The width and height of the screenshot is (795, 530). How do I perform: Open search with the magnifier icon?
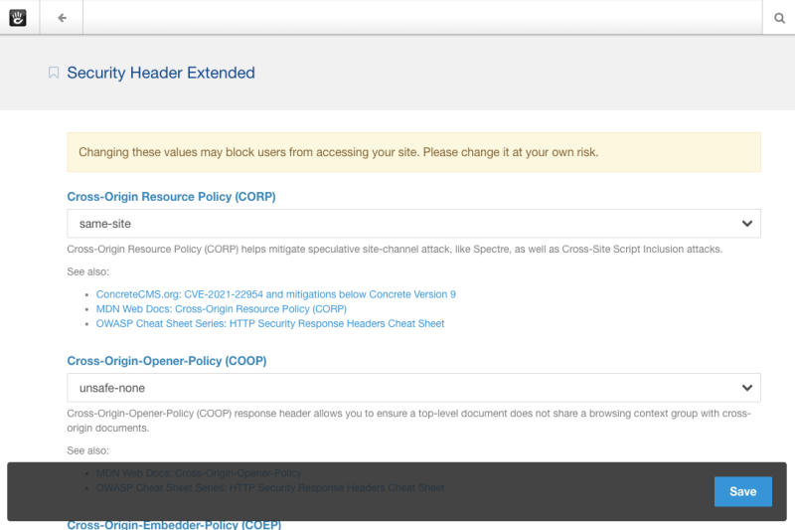(x=779, y=17)
